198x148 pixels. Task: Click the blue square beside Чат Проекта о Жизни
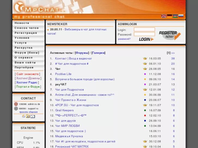click(x=145, y=100)
